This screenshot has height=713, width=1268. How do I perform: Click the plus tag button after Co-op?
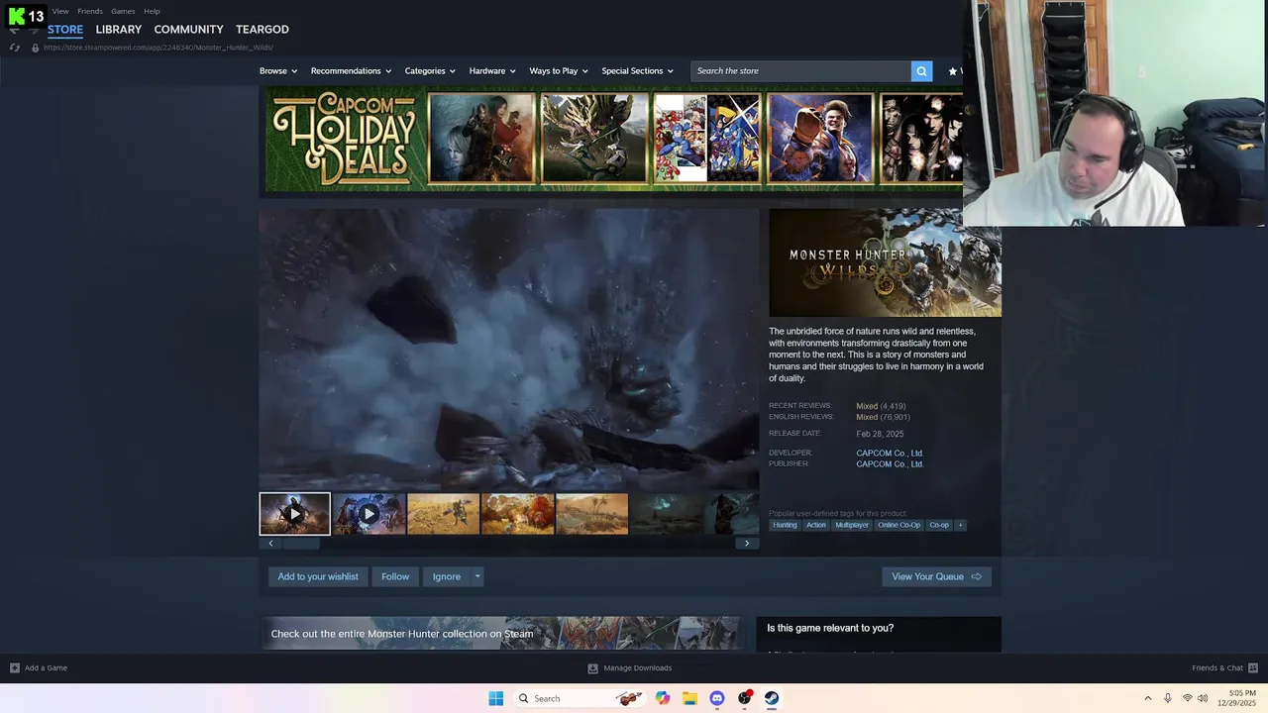point(960,525)
